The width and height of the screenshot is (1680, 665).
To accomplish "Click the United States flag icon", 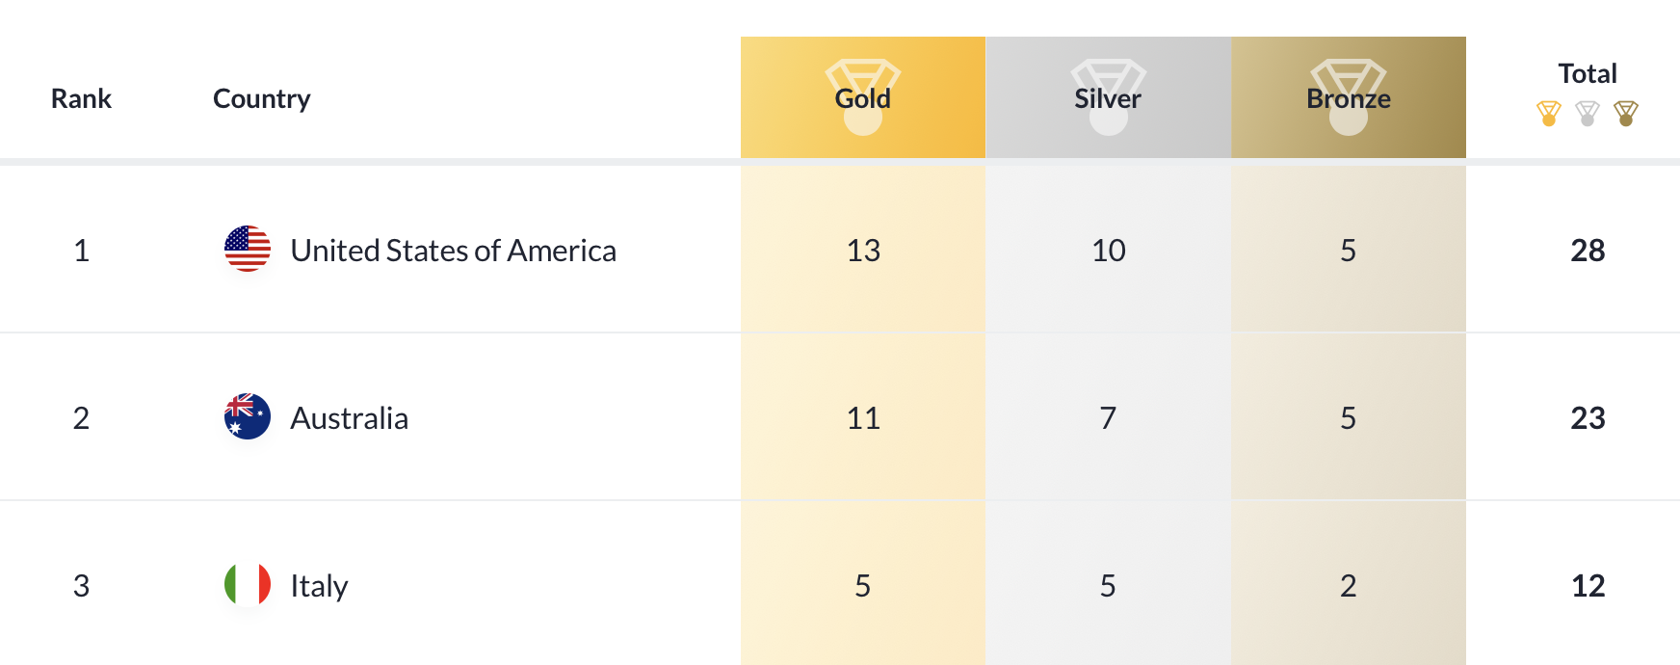I will pos(248,249).
